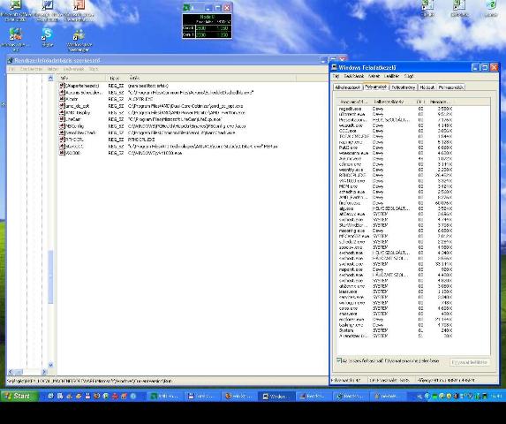Open Nézet menu in Windows Feladatkezelő
The width and height of the screenshot is (506, 424).
pyautogui.click(x=374, y=76)
